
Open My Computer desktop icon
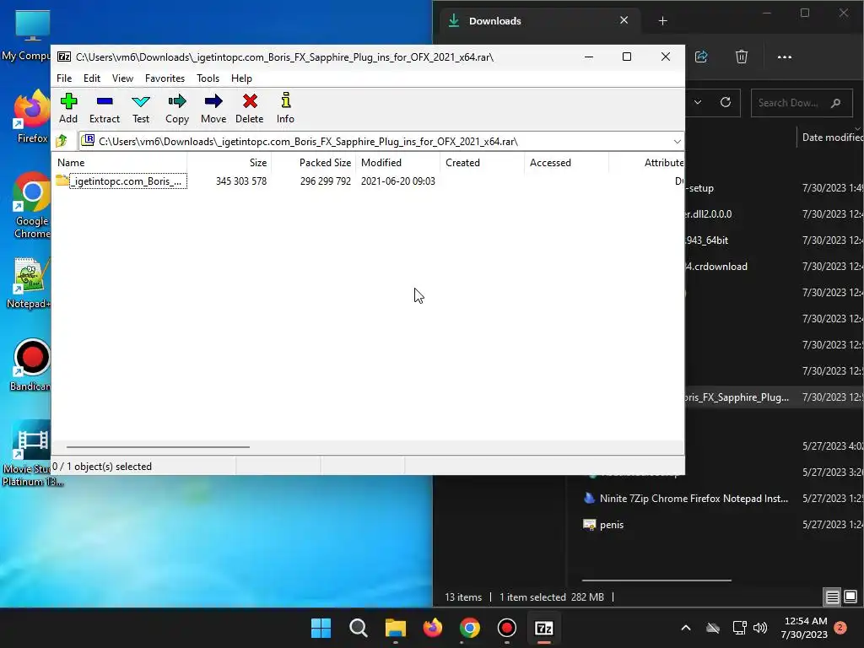(28, 35)
